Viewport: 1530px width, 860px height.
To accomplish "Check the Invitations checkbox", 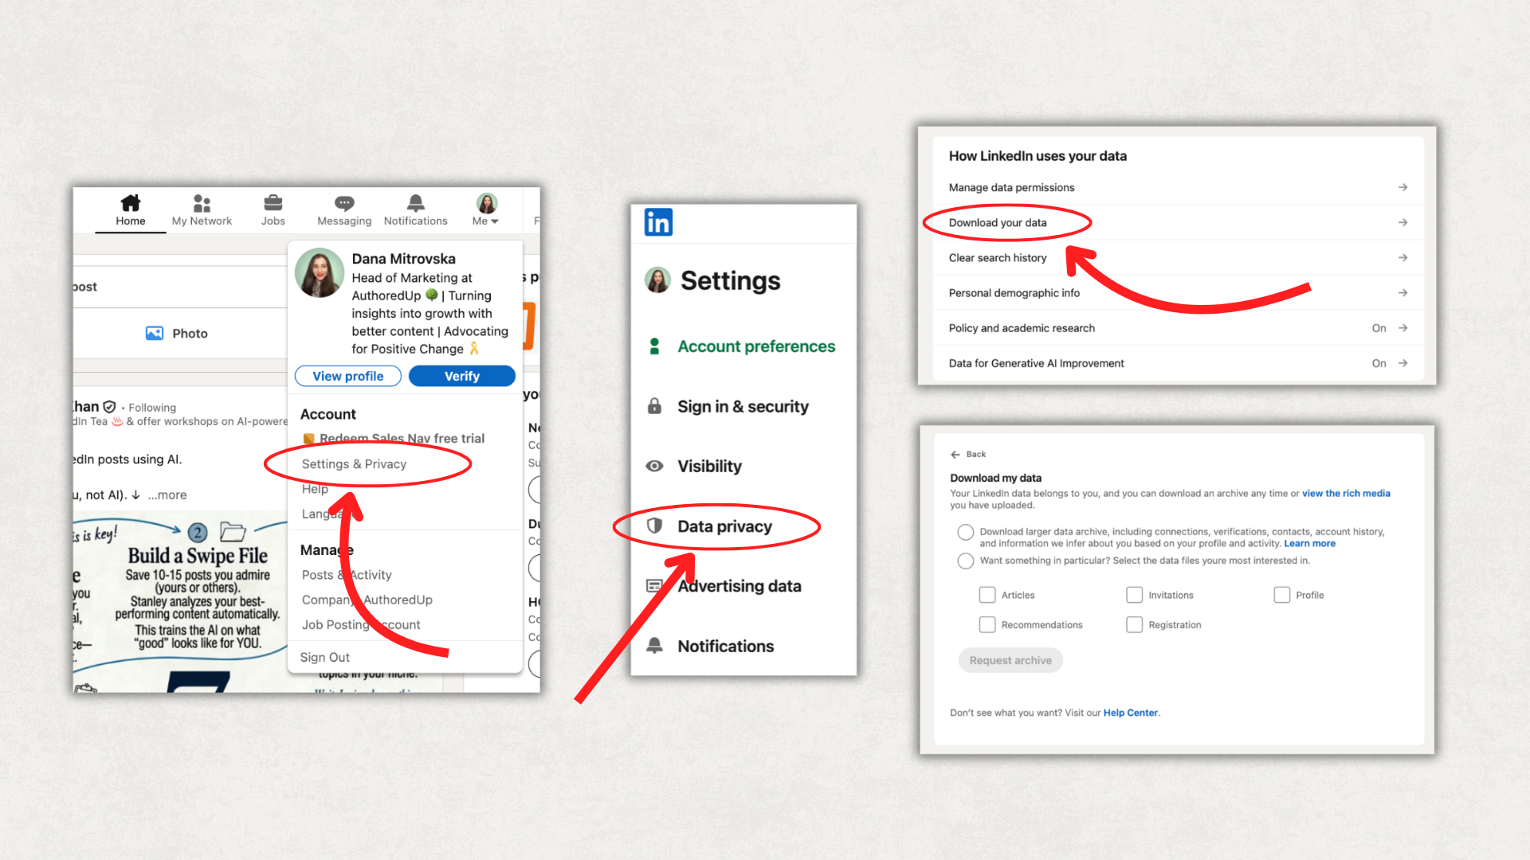I will coord(1134,595).
